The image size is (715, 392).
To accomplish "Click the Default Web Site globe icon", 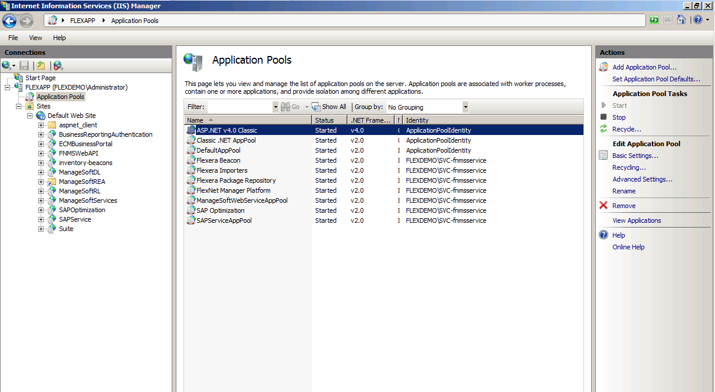I will click(41, 116).
